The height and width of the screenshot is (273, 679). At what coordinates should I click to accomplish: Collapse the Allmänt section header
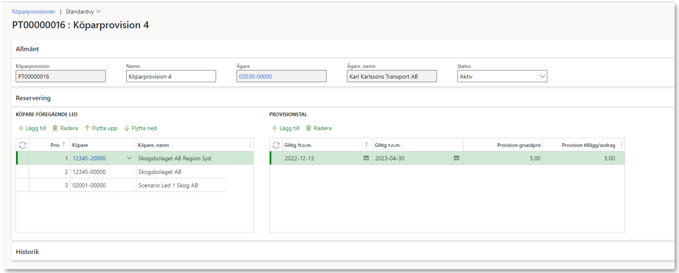click(27, 49)
